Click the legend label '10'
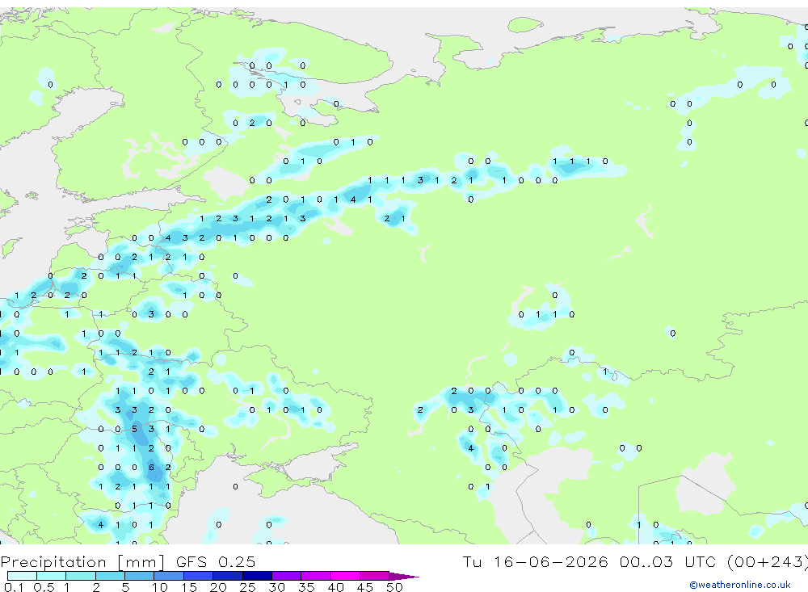The image size is (808, 592). pos(160,587)
